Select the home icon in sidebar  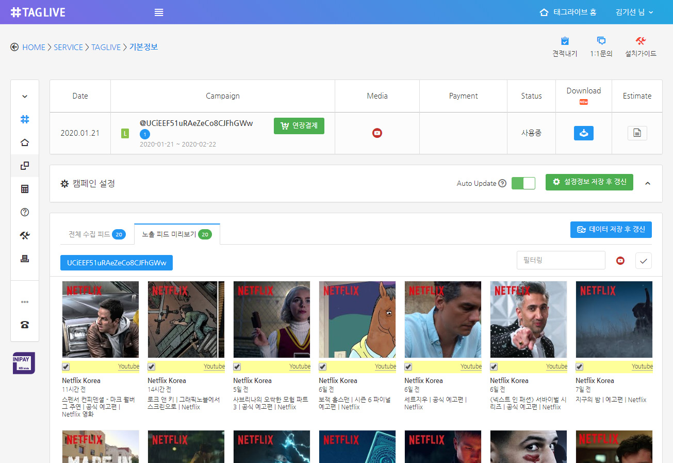click(x=25, y=143)
